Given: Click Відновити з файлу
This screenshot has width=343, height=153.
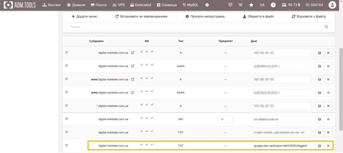Looking at the screenshot, I should pyautogui.click(x=308, y=16).
